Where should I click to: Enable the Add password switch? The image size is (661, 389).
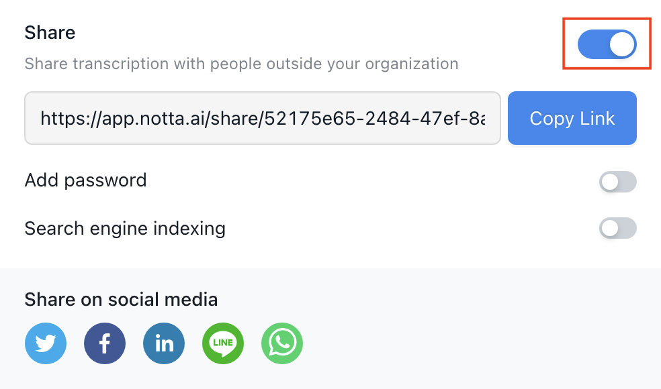[x=617, y=182]
